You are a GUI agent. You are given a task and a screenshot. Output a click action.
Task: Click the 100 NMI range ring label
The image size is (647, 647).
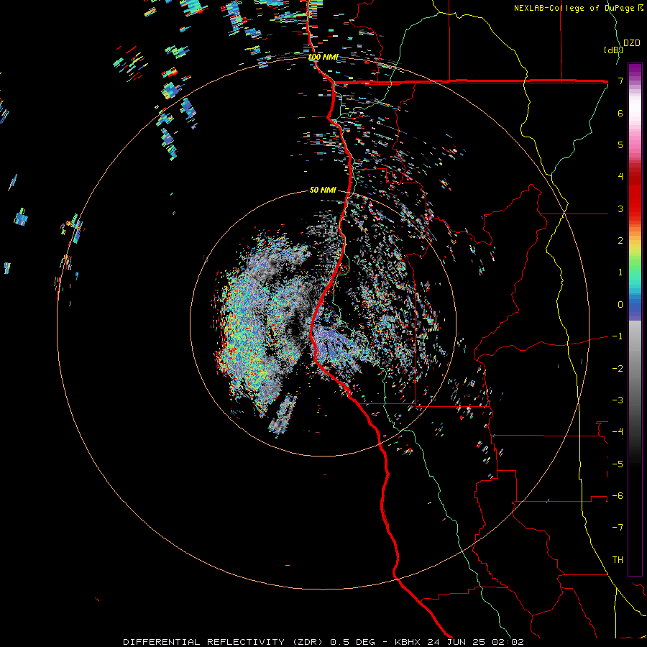[323, 57]
